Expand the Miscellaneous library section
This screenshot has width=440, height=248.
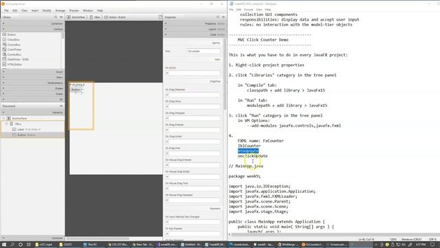(32, 83)
